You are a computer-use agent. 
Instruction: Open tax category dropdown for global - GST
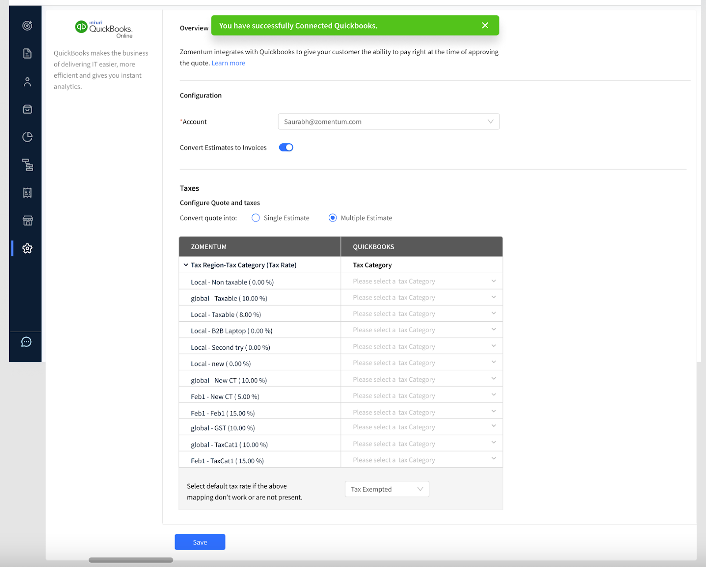[x=422, y=427]
